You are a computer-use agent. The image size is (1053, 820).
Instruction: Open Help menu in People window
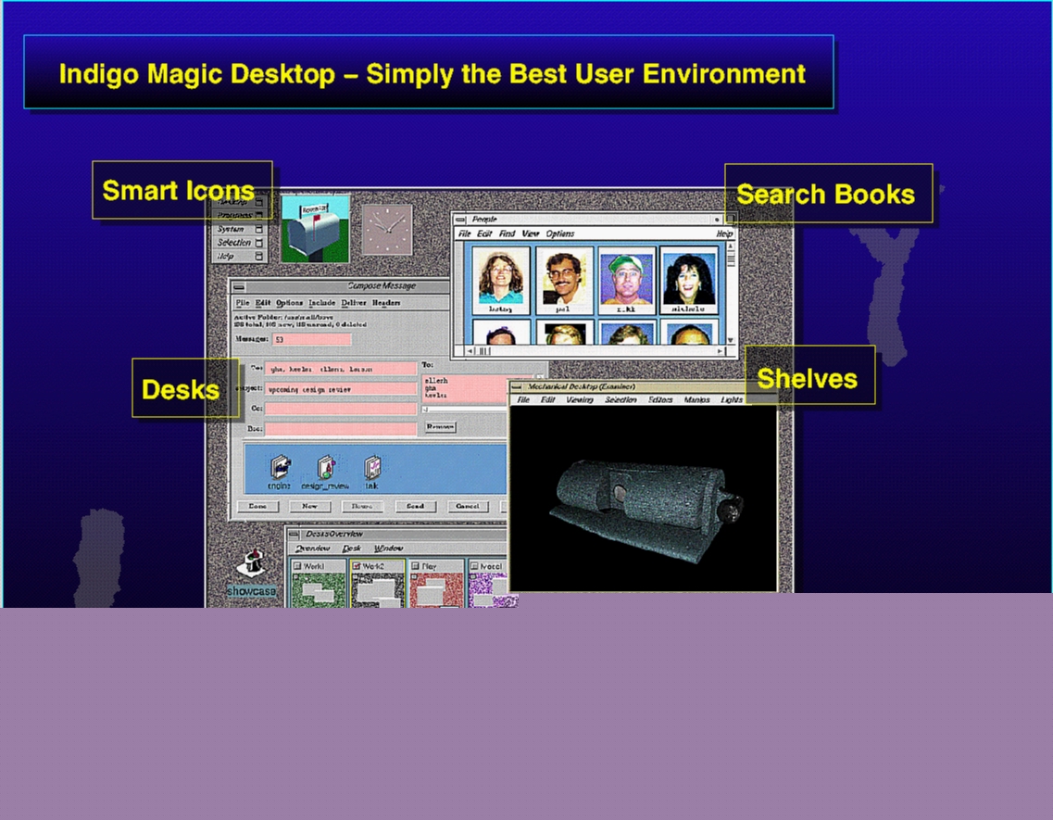(x=724, y=233)
